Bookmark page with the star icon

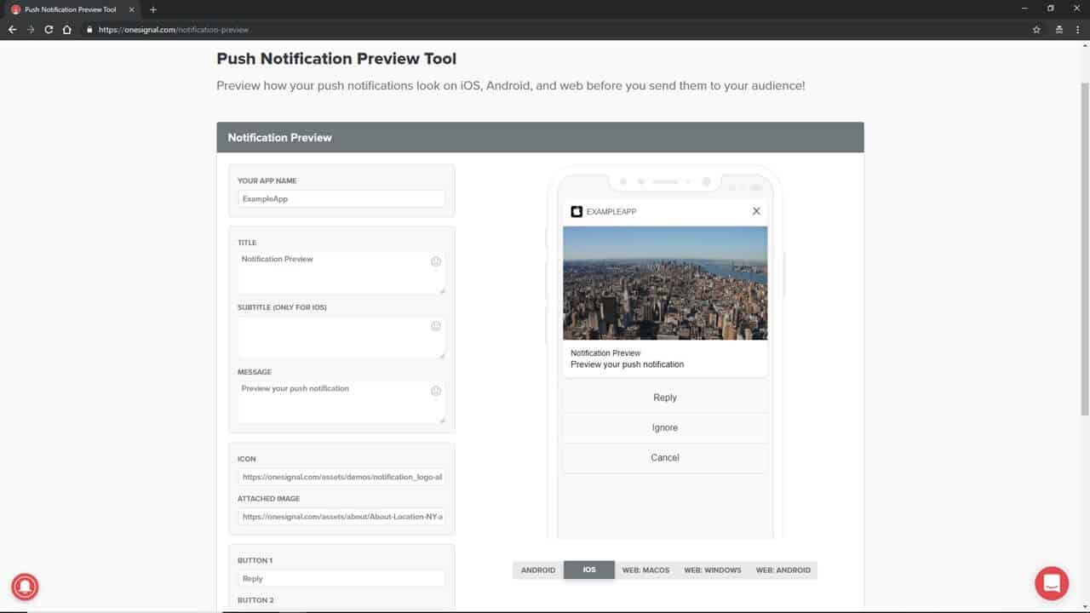pos(1036,29)
